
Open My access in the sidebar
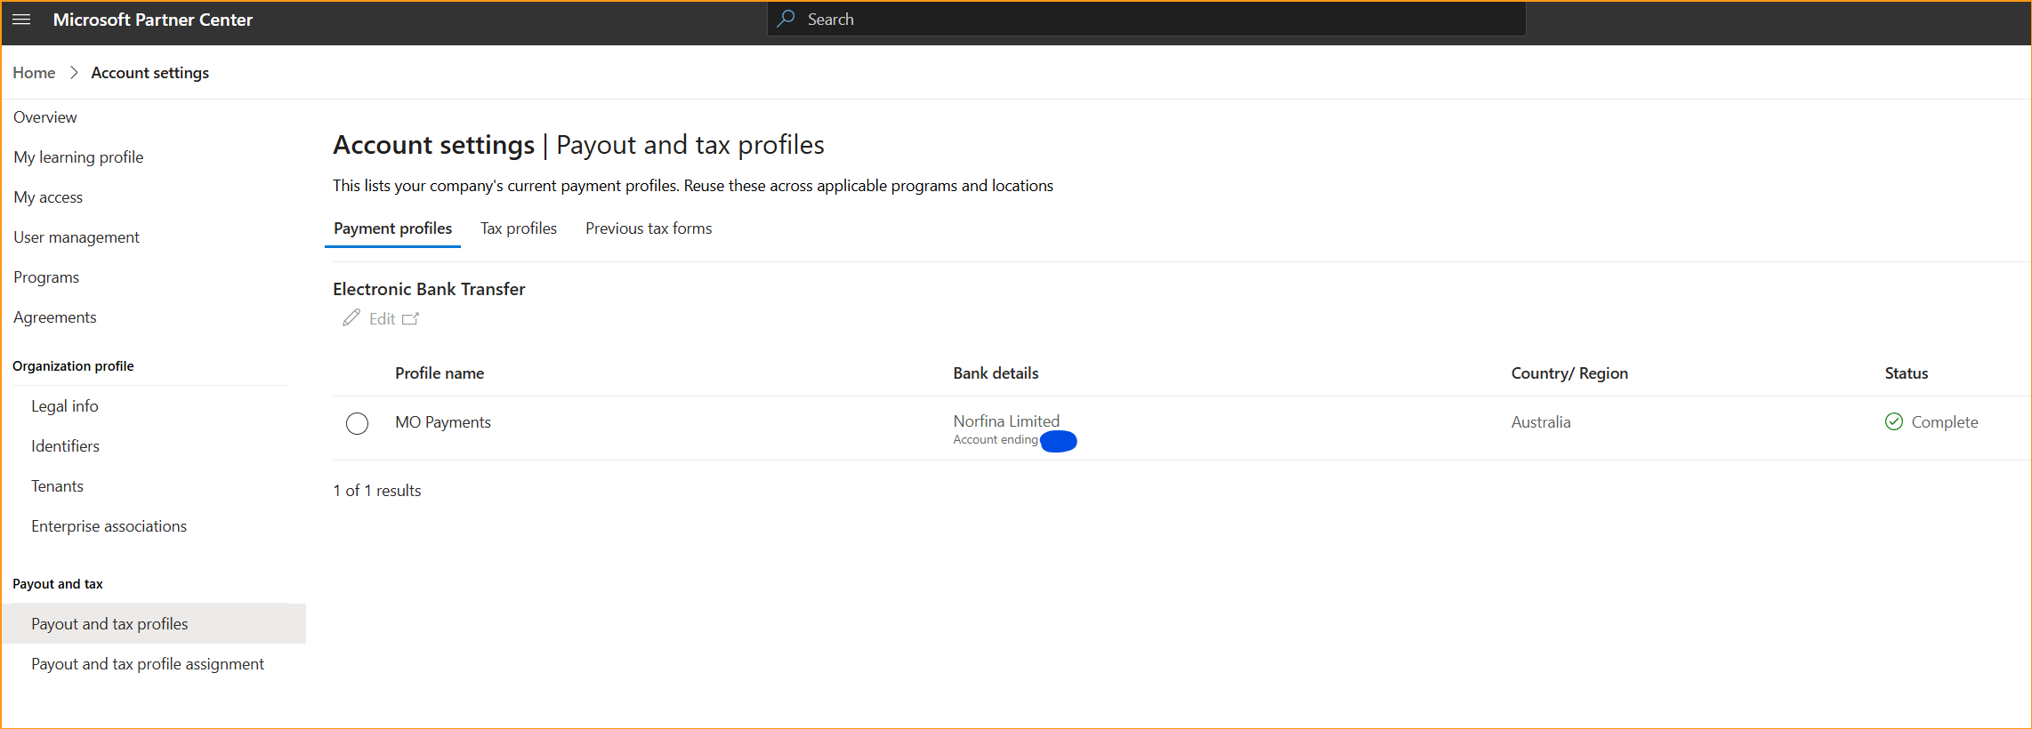point(48,197)
